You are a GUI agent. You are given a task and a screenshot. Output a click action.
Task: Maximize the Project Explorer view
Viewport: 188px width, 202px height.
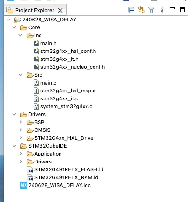pyautogui.click(x=182, y=10)
